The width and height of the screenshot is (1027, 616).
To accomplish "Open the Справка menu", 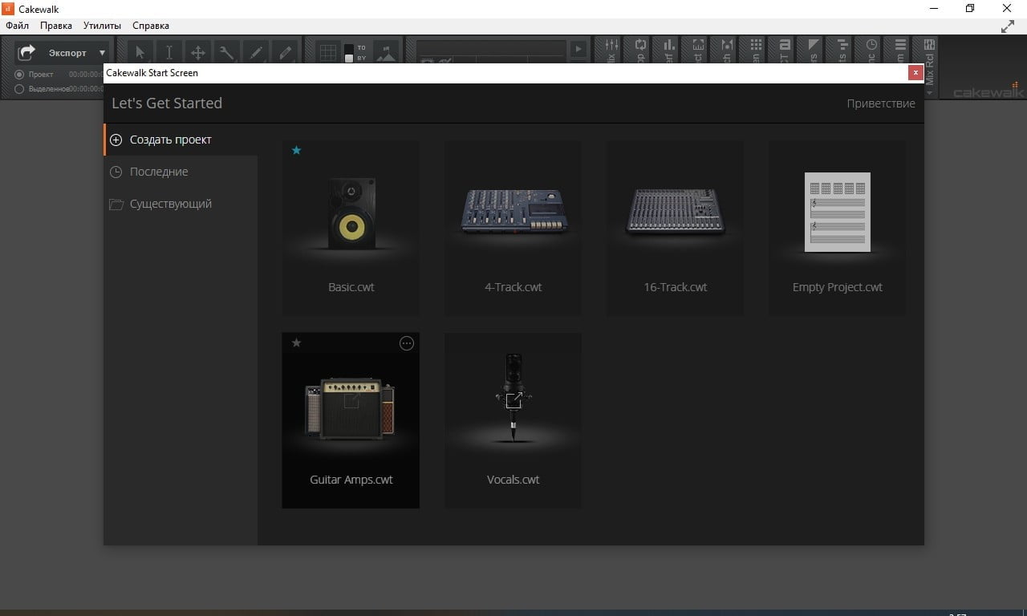I will (151, 26).
